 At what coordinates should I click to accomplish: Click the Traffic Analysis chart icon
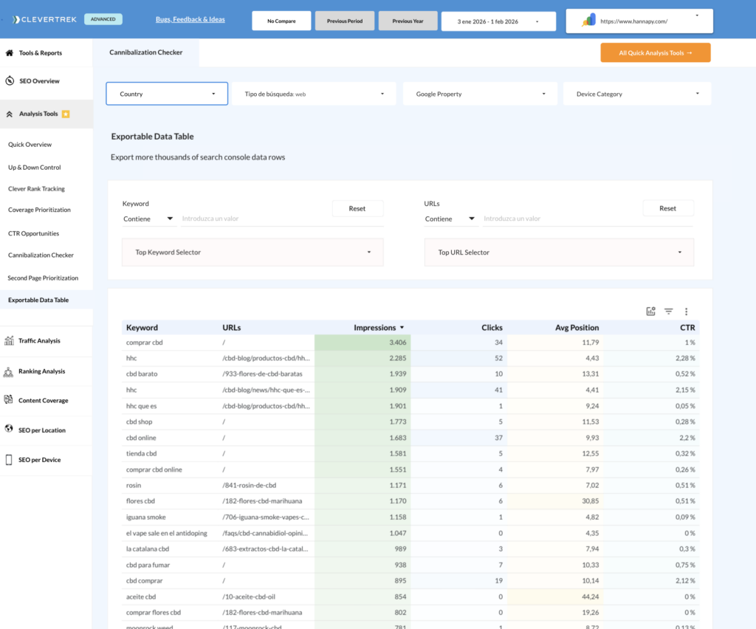tap(10, 341)
